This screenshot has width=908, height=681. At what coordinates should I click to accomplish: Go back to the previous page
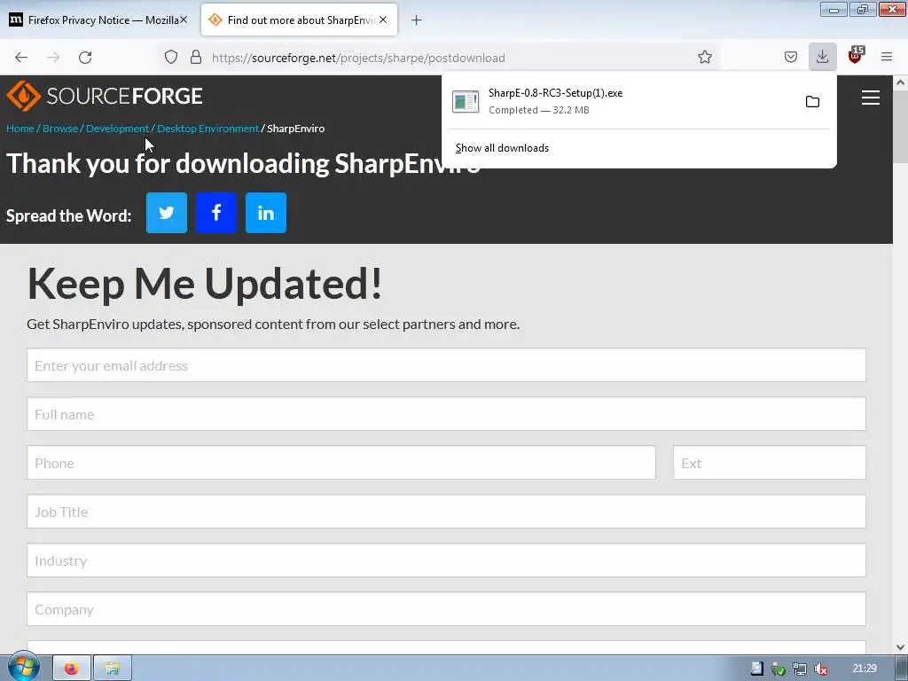click(x=21, y=58)
